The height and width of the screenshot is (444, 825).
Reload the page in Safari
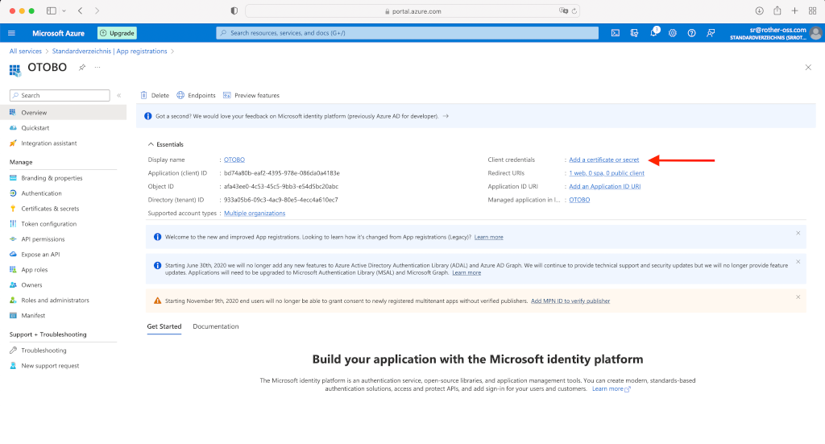pyautogui.click(x=574, y=10)
